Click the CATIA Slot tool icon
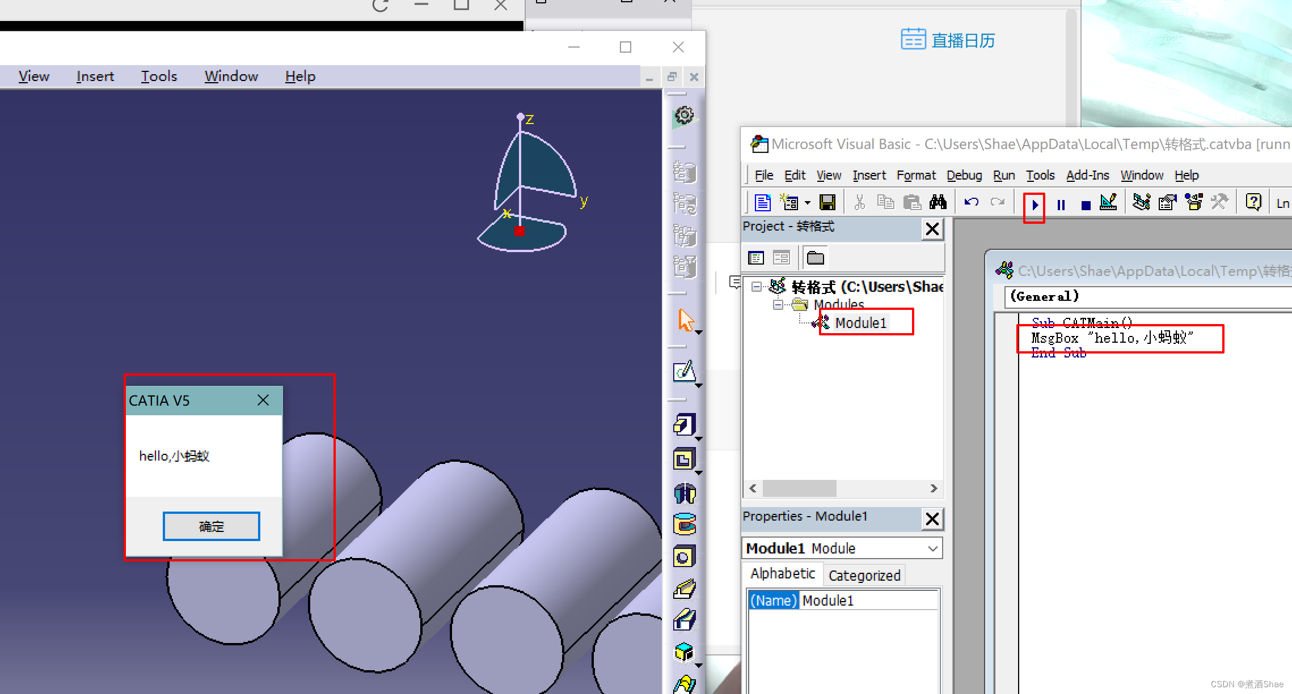Image resolution: width=1292 pixels, height=694 pixels. click(685, 620)
